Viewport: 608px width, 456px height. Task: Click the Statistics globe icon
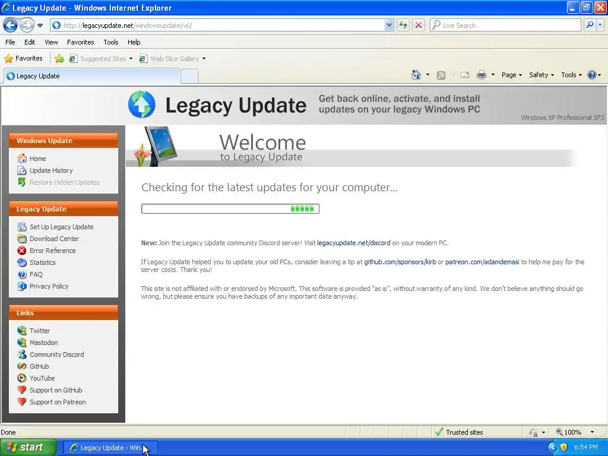[x=22, y=262]
